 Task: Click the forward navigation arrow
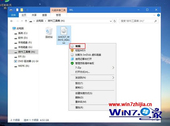17,21
